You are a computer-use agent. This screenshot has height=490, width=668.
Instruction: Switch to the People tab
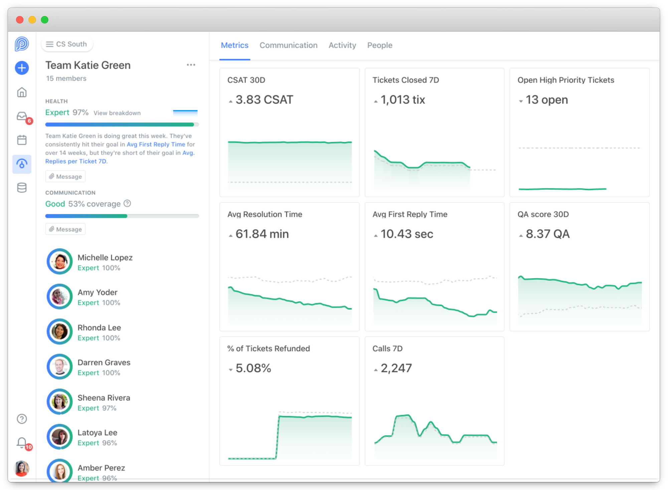click(380, 45)
